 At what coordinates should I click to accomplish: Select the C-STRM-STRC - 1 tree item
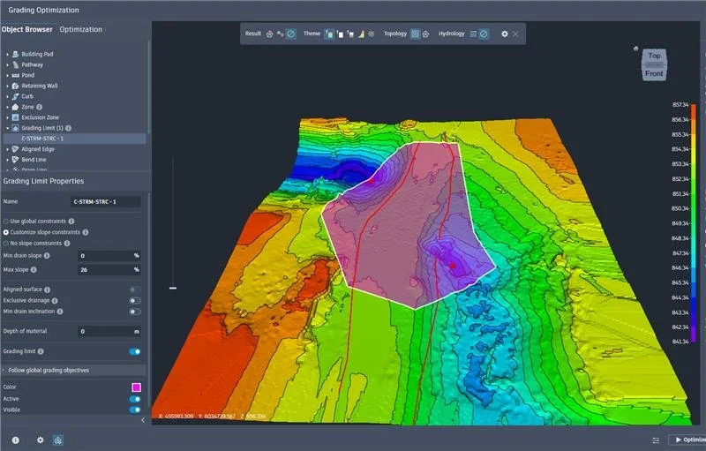[x=74, y=139]
